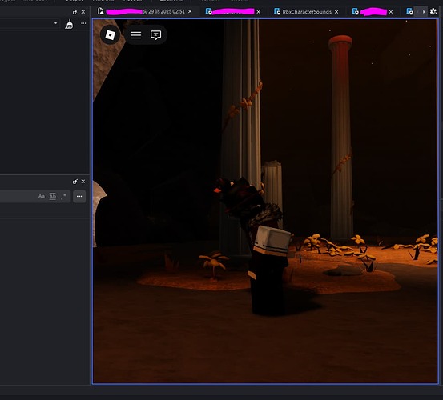This screenshot has width=443, height=400.
Task: Click the search text input field
Action: point(18,196)
